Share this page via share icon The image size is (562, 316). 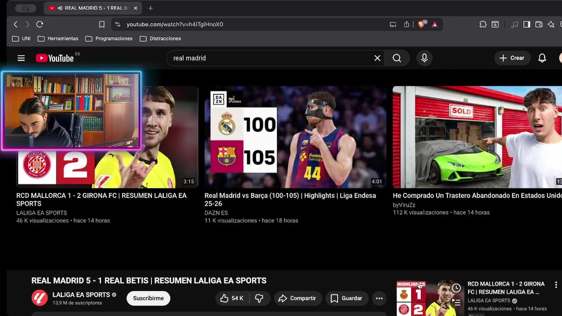pos(407,25)
